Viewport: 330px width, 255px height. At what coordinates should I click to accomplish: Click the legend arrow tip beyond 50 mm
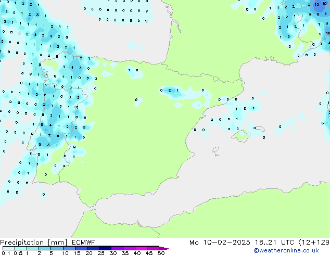tap(165, 248)
